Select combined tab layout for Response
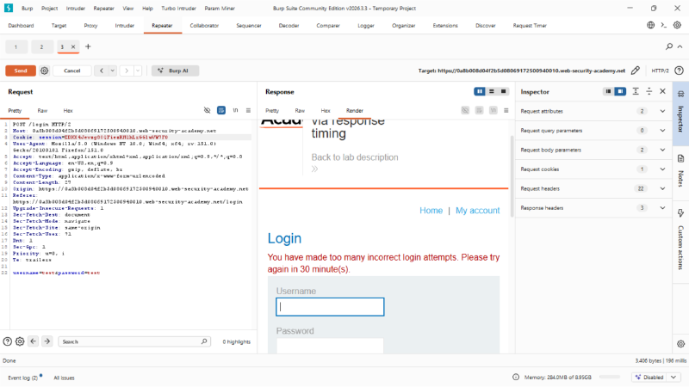689x387 pixels. 503,91
